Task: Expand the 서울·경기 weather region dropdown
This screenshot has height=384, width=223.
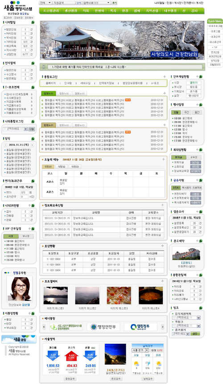Action: (x=140, y=350)
